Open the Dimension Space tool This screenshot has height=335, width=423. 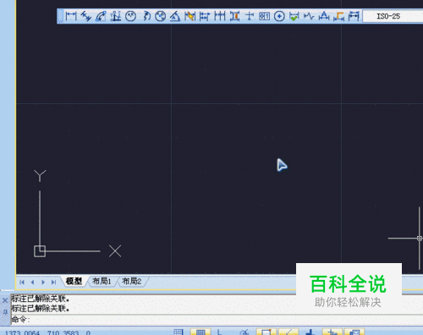click(234, 16)
